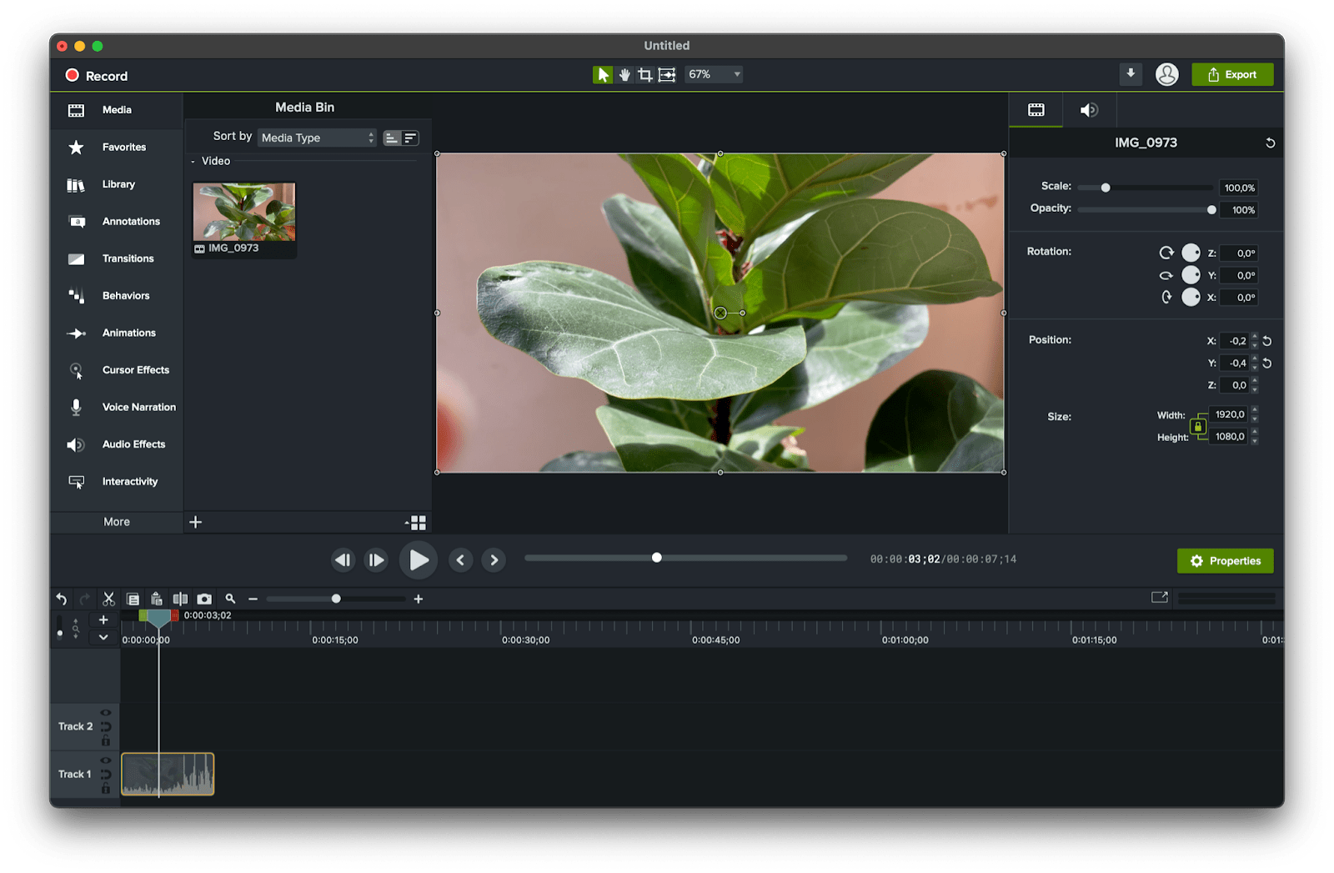Lock Track 2
The width and height of the screenshot is (1334, 873).
pyautogui.click(x=106, y=741)
